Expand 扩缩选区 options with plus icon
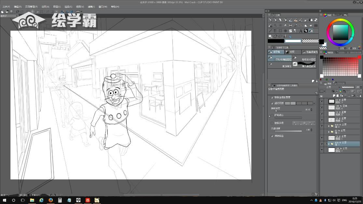This screenshot has width=363, height=204. click(x=269, y=116)
